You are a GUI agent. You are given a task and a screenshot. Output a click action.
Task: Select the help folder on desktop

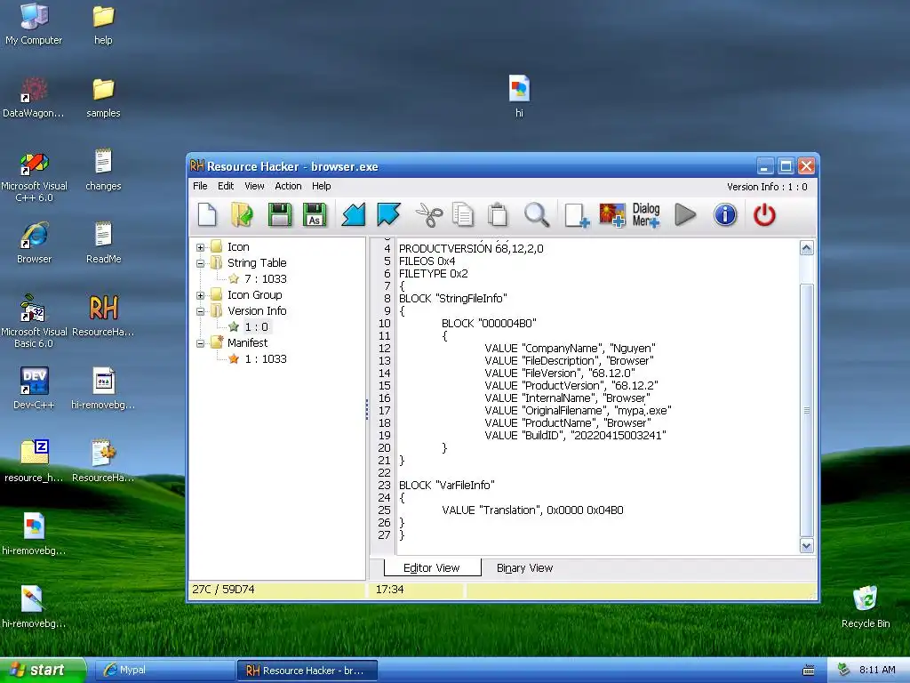click(x=103, y=24)
